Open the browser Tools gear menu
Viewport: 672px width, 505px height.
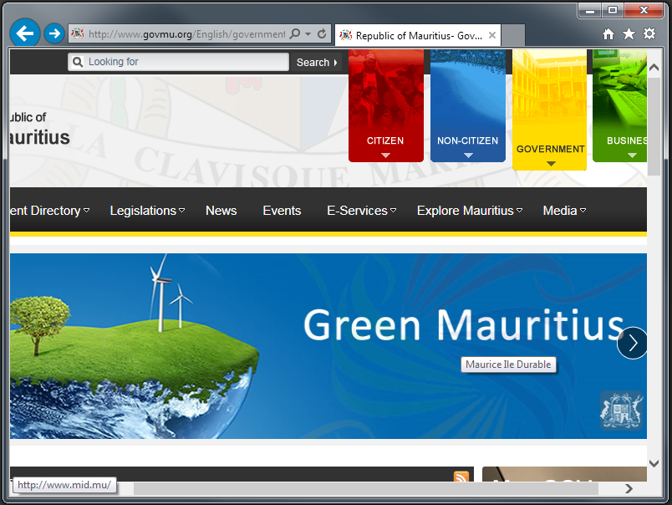tap(649, 33)
